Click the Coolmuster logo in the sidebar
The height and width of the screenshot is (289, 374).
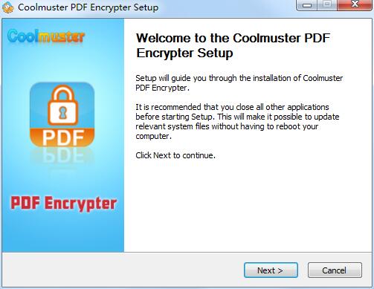pos(46,36)
